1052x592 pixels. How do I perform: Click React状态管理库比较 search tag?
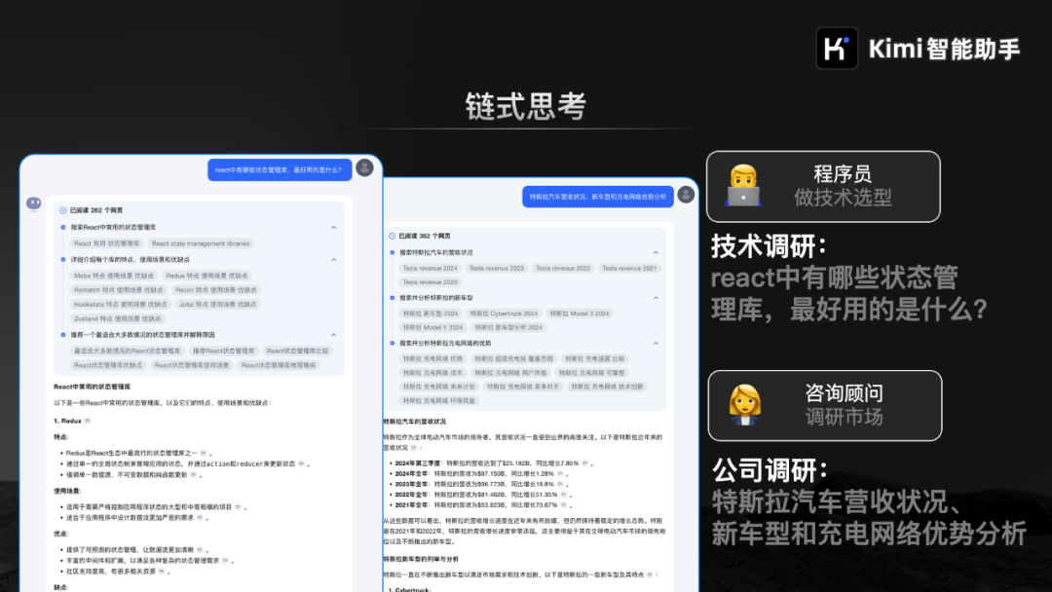pyautogui.click(x=298, y=351)
